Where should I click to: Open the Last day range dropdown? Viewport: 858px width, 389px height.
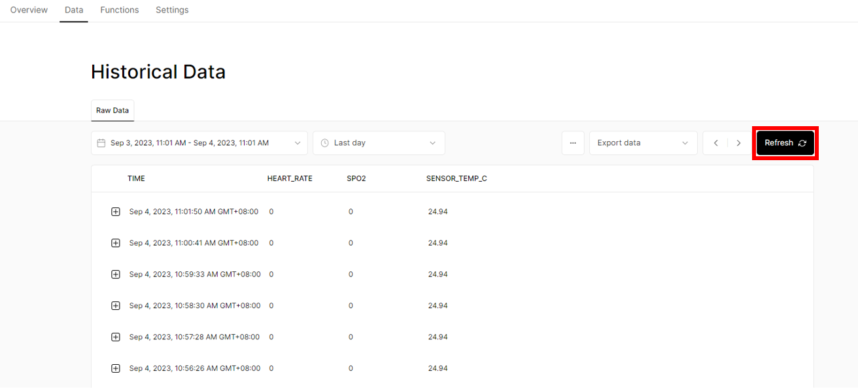(379, 143)
